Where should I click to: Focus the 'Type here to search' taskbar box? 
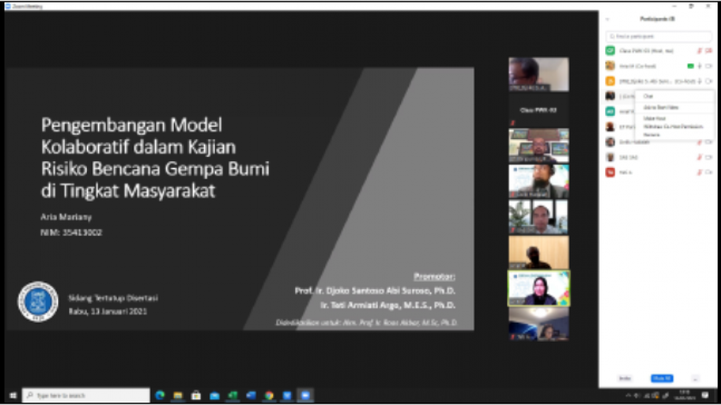(x=86, y=395)
